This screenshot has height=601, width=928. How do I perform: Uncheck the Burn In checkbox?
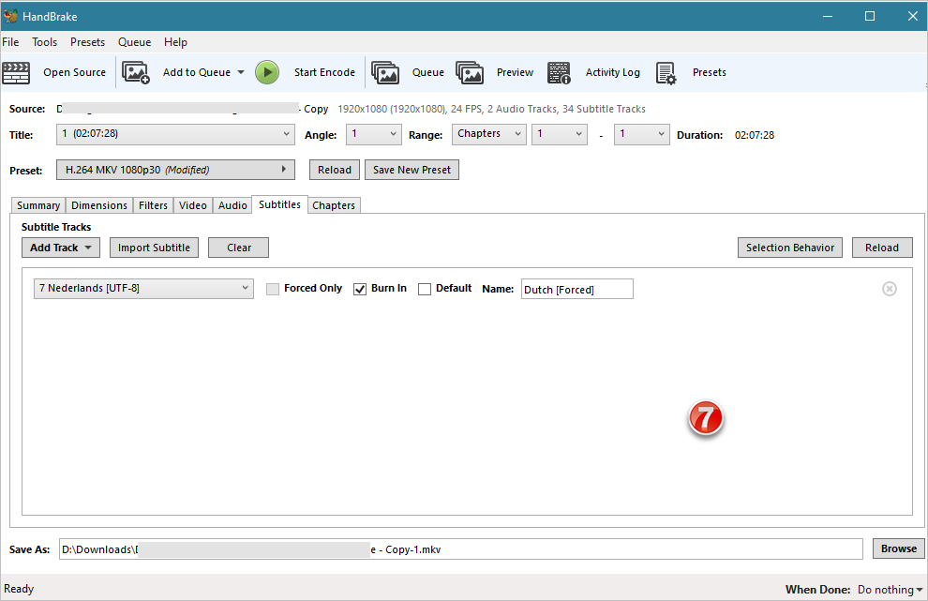tap(360, 289)
